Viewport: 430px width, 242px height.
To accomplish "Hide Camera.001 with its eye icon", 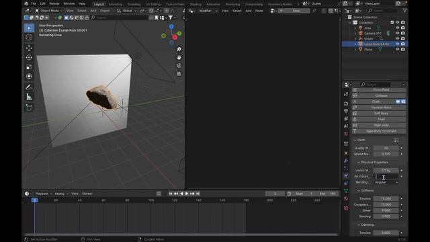I will pyautogui.click(x=397, y=33).
